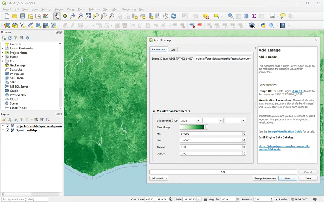Expand the forestdatapartnership layer tree node
Viewport: 324px width, 202px height.
3,126
